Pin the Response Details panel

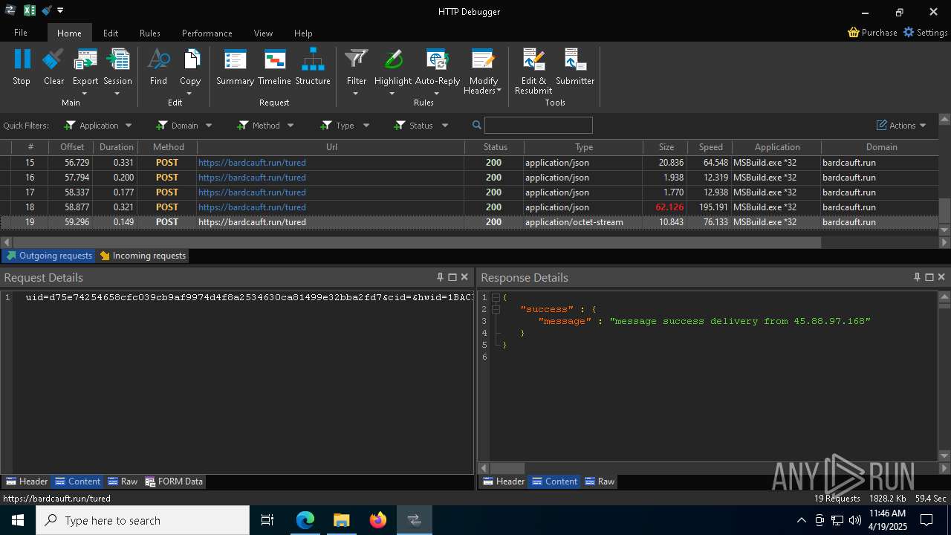[917, 277]
